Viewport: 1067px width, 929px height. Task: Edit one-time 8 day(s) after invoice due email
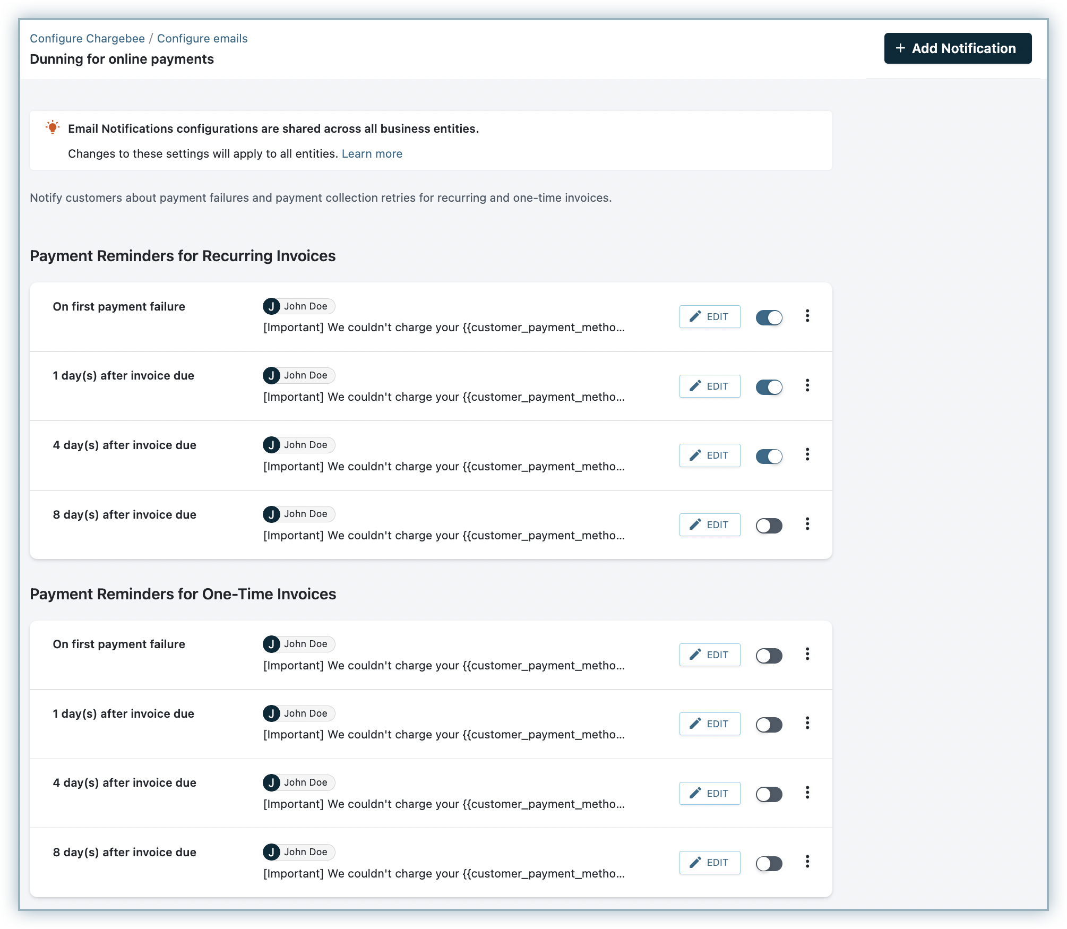point(709,863)
